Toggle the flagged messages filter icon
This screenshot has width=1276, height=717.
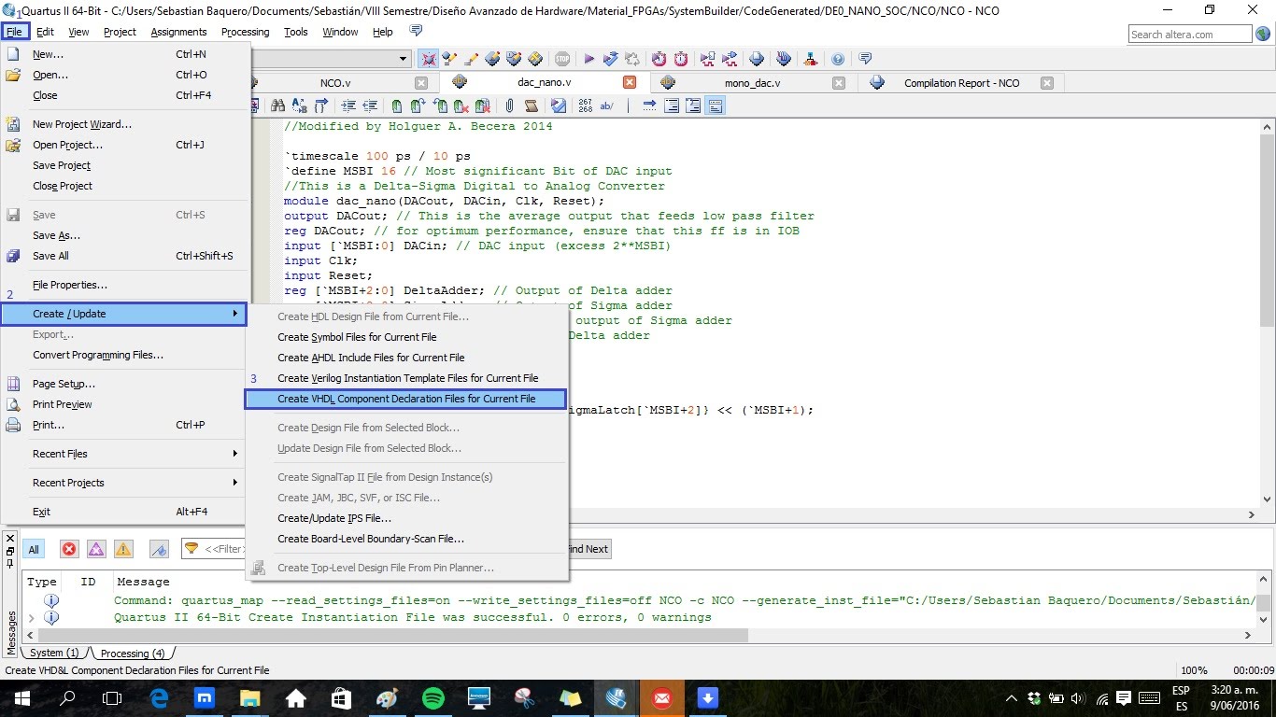click(158, 549)
